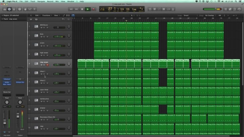Open the Record menu

tap(50, 1)
